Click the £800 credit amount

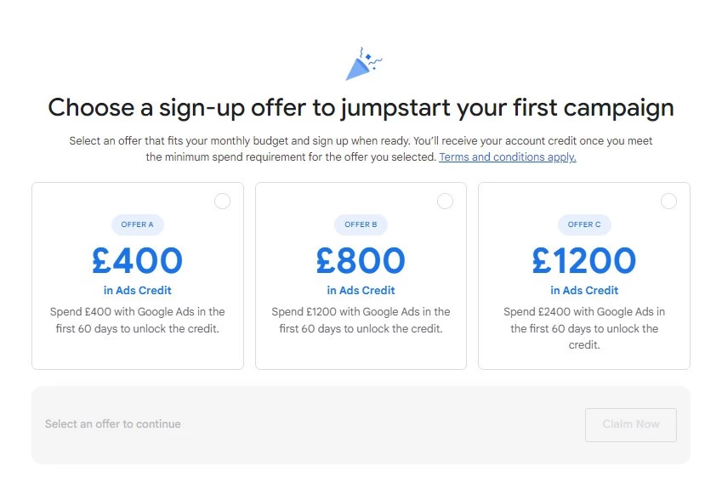pyautogui.click(x=361, y=260)
